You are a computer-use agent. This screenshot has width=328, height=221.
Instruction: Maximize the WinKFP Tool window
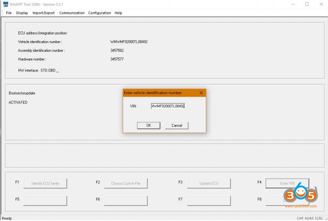pos(307,4)
